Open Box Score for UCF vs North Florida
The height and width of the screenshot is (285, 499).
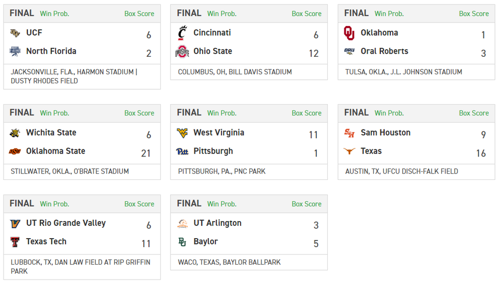pyautogui.click(x=139, y=14)
